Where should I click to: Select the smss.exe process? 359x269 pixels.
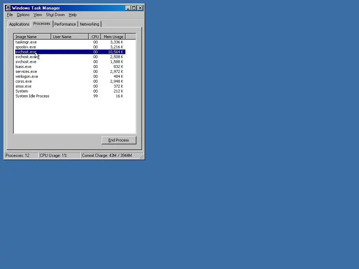[x=70, y=86]
